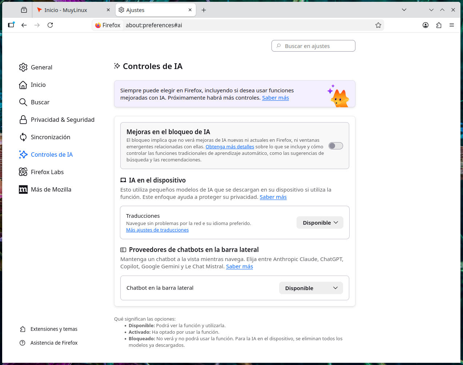Open the list all tabs chevron
Screen dimensions: 463x365
coord(404,10)
